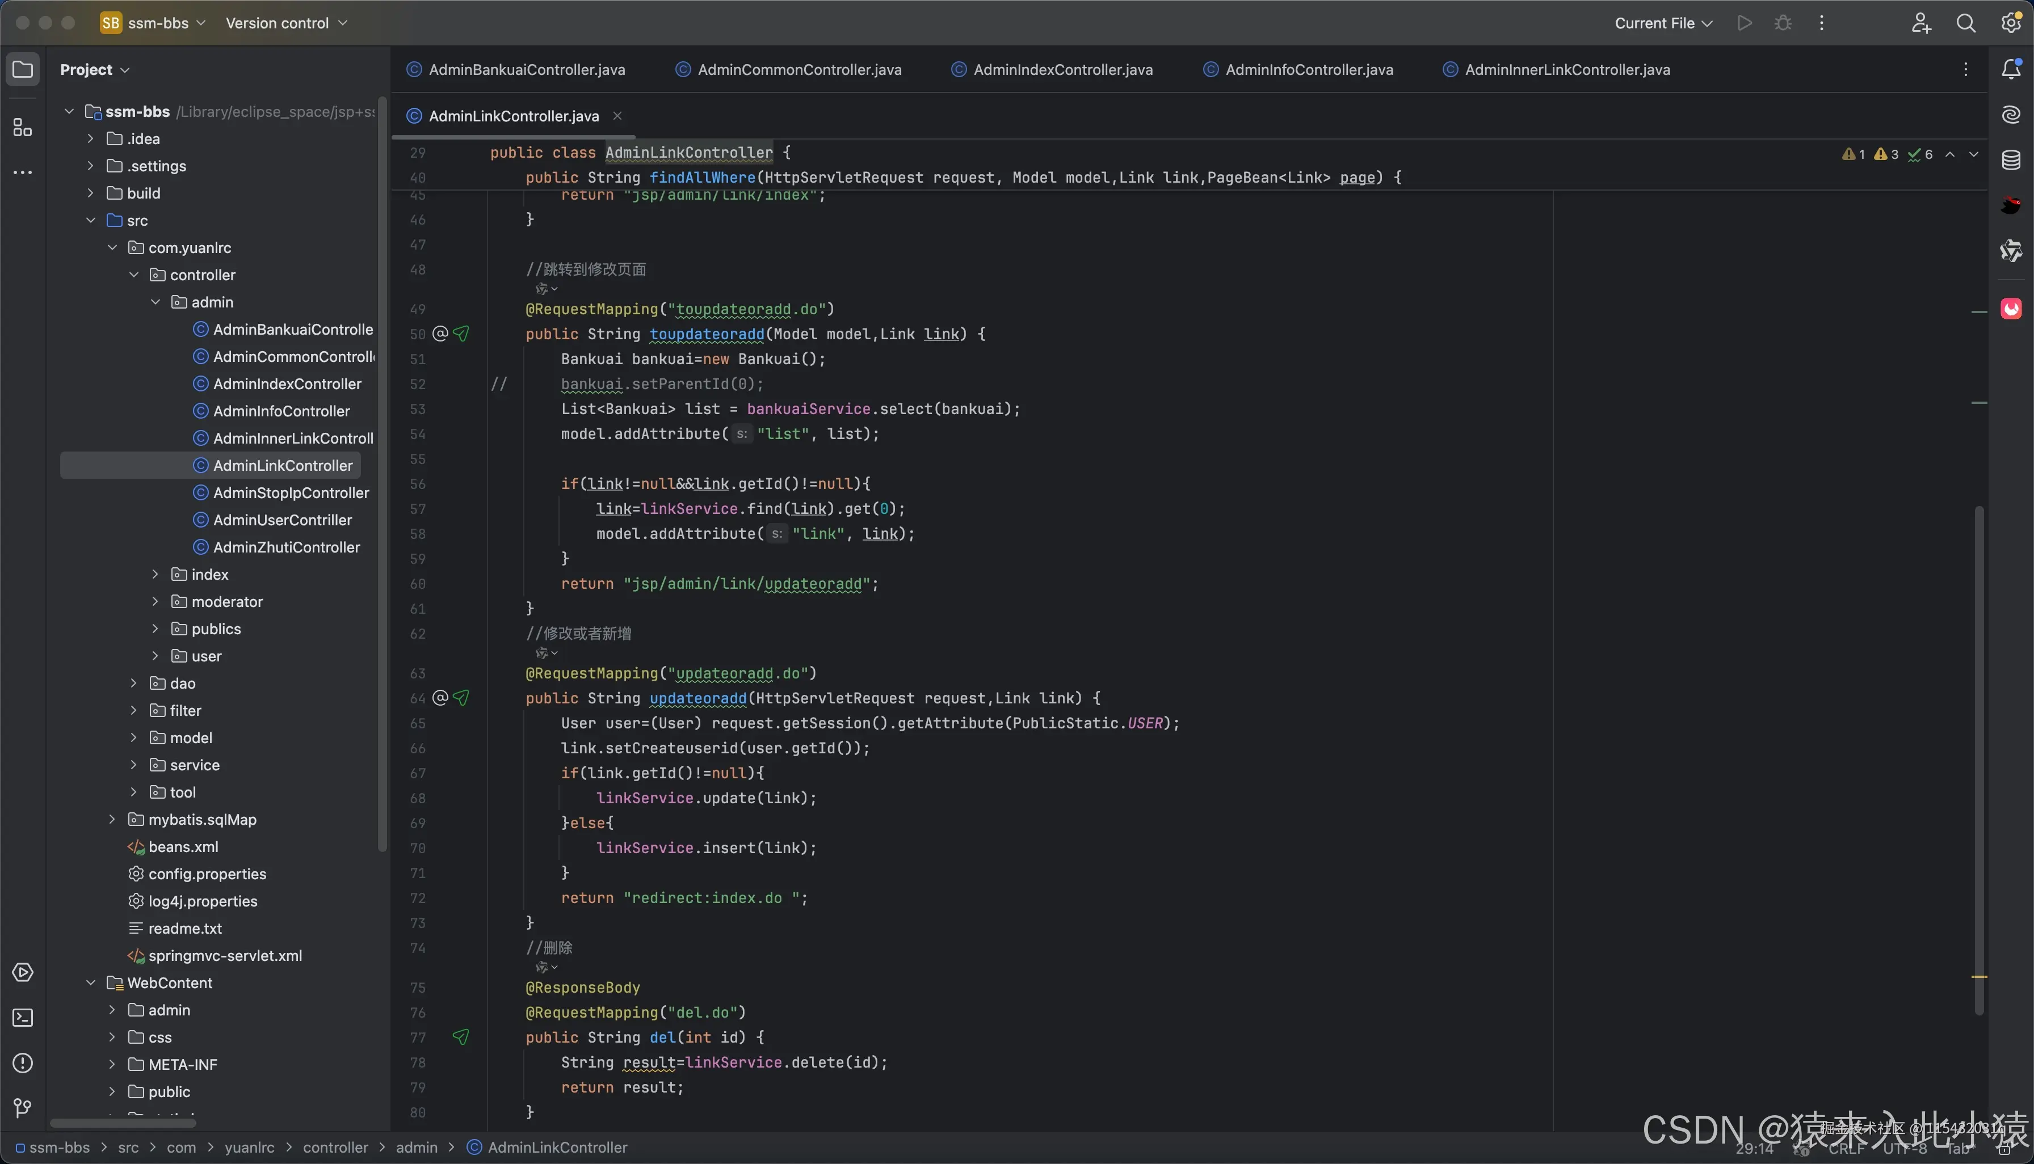Open the Problems tool window icon
2034x1164 pixels.
click(x=22, y=1063)
